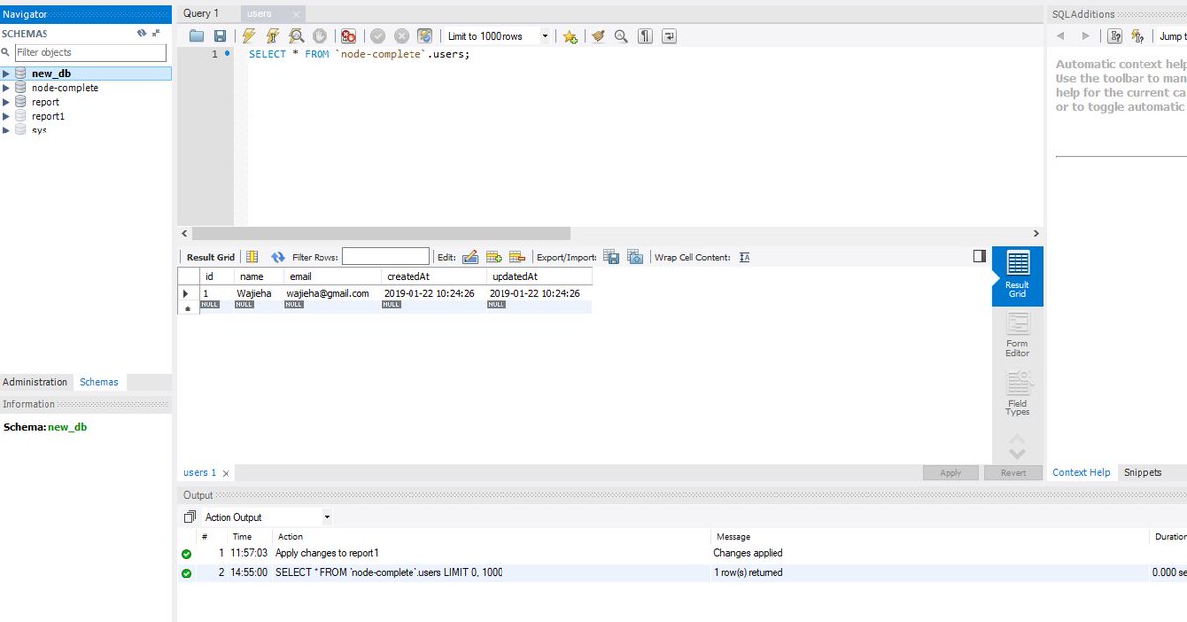Execute statement under cursor icon

point(272,36)
